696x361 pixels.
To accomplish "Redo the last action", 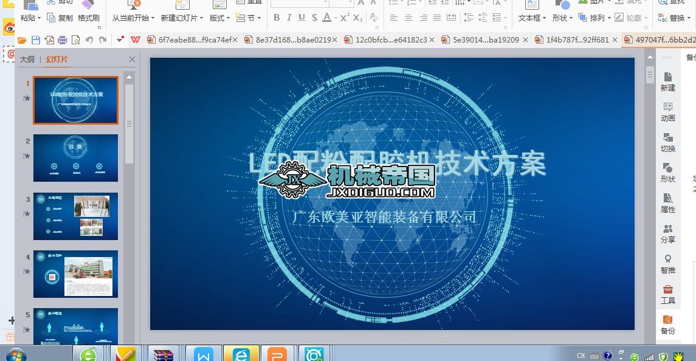I will [103, 40].
